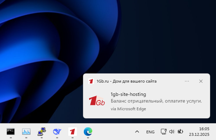Click the "via Microsoft Edge" notification text
The height and width of the screenshot is (140, 216).
tap(128, 109)
